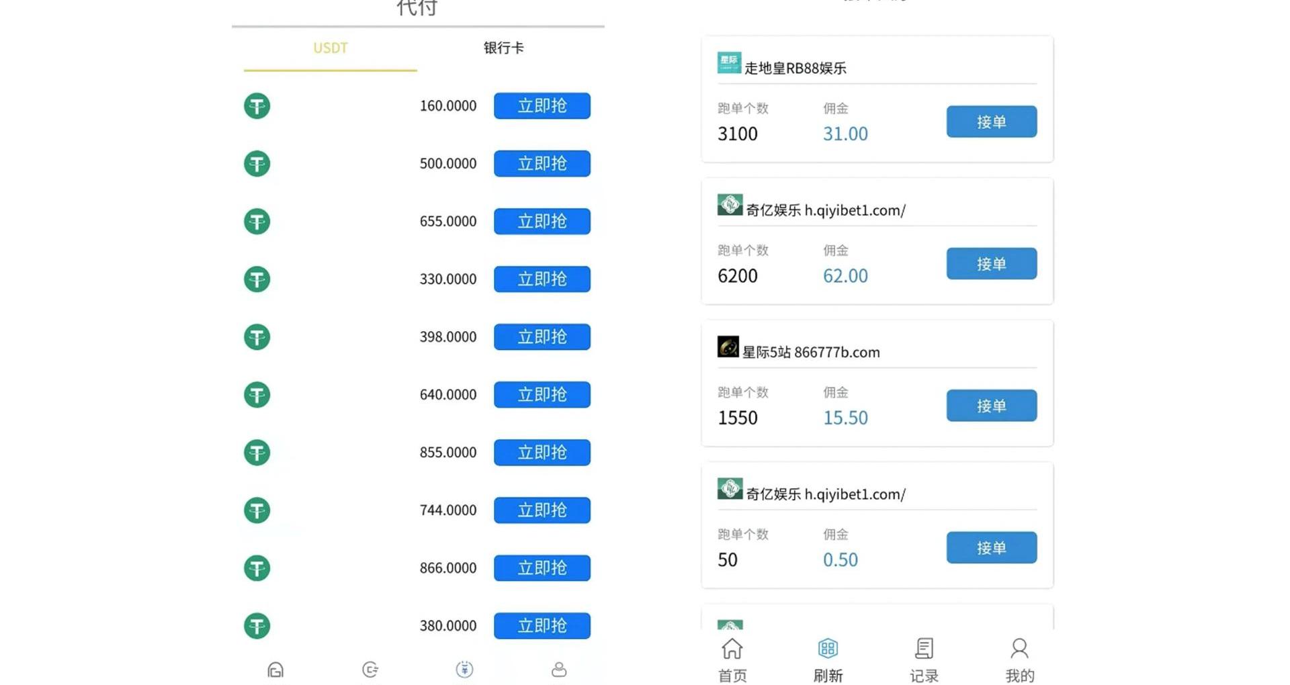Tap the left app's user profile icon
This screenshot has height=685, width=1290.
coord(559,670)
